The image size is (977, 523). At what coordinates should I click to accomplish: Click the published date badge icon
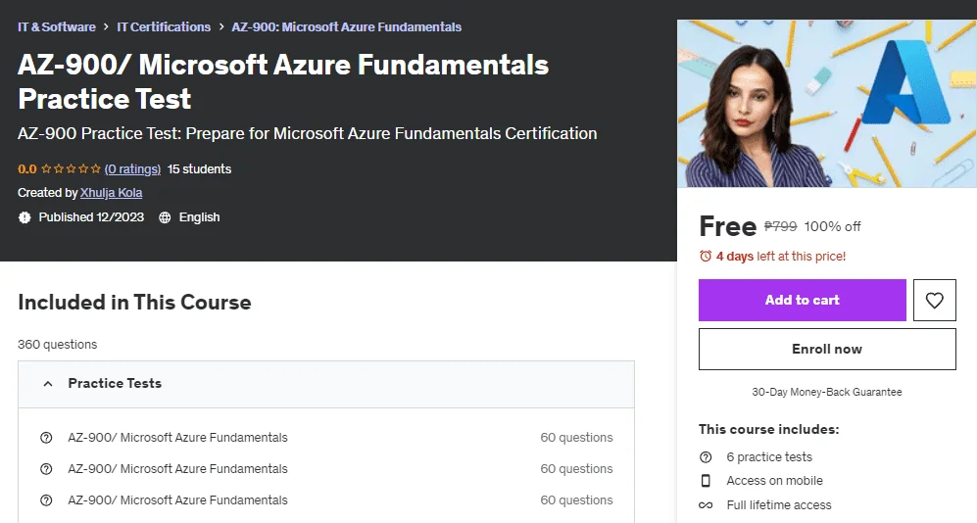(24, 217)
